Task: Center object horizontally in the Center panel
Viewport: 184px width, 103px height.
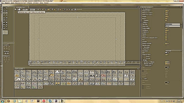Action: click(8, 54)
